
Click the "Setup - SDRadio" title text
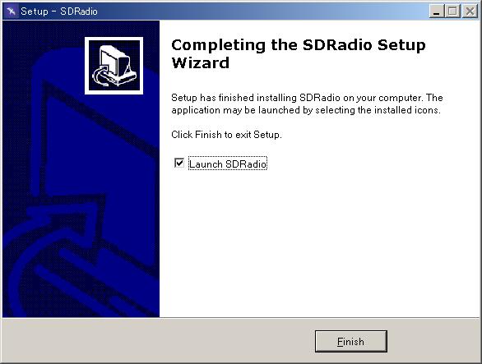59,12
